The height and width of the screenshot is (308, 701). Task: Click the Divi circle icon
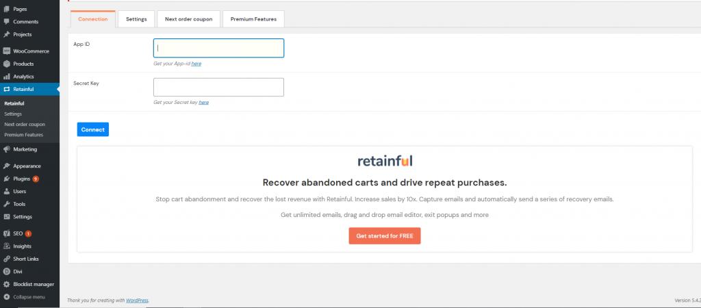6,271
